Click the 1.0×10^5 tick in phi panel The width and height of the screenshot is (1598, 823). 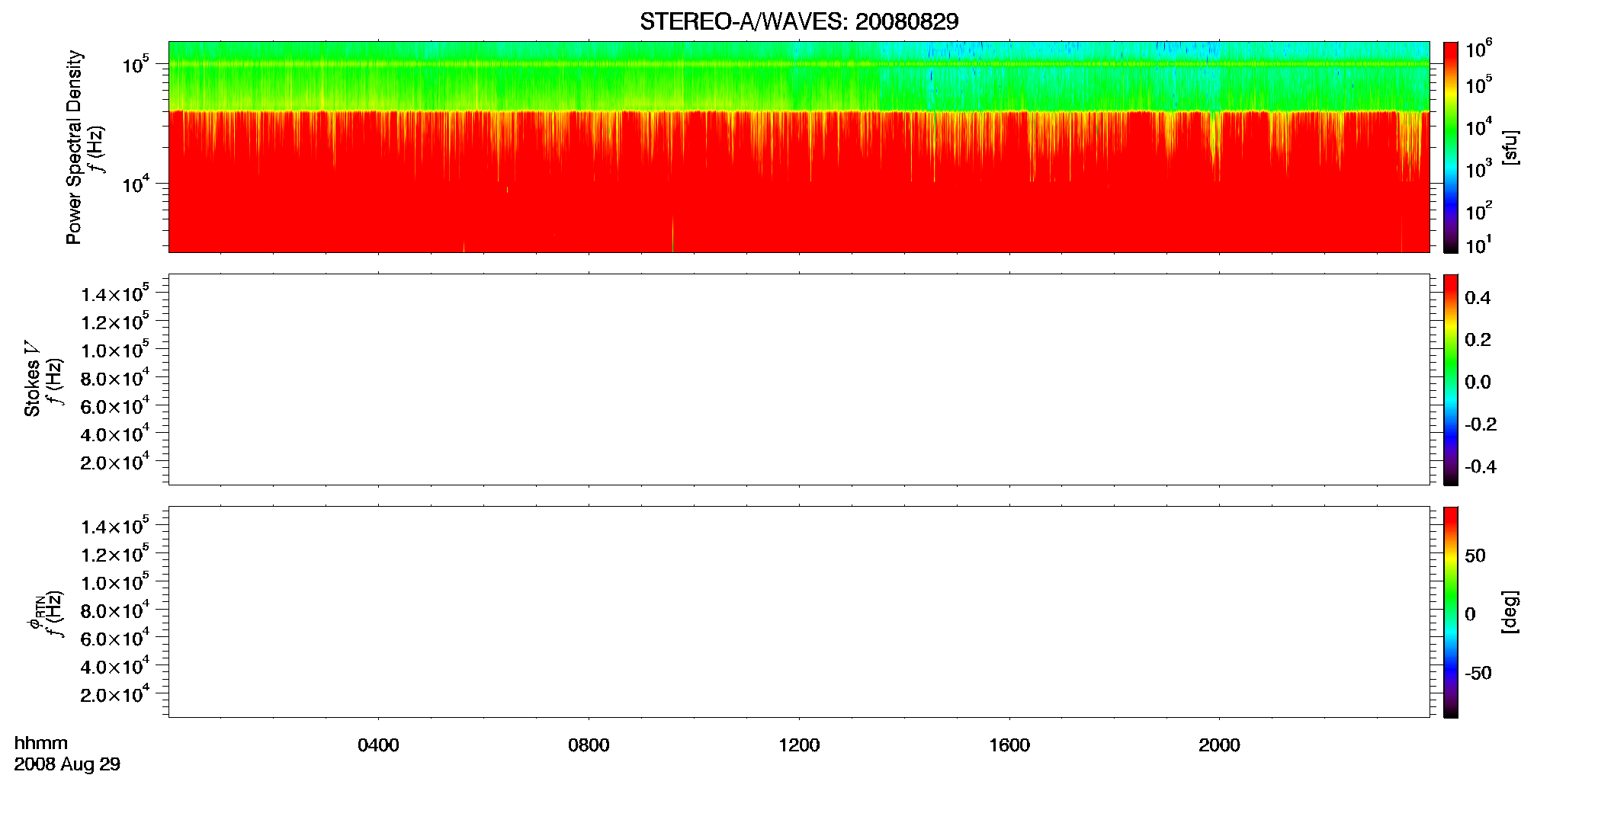click(x=115, y=581)
